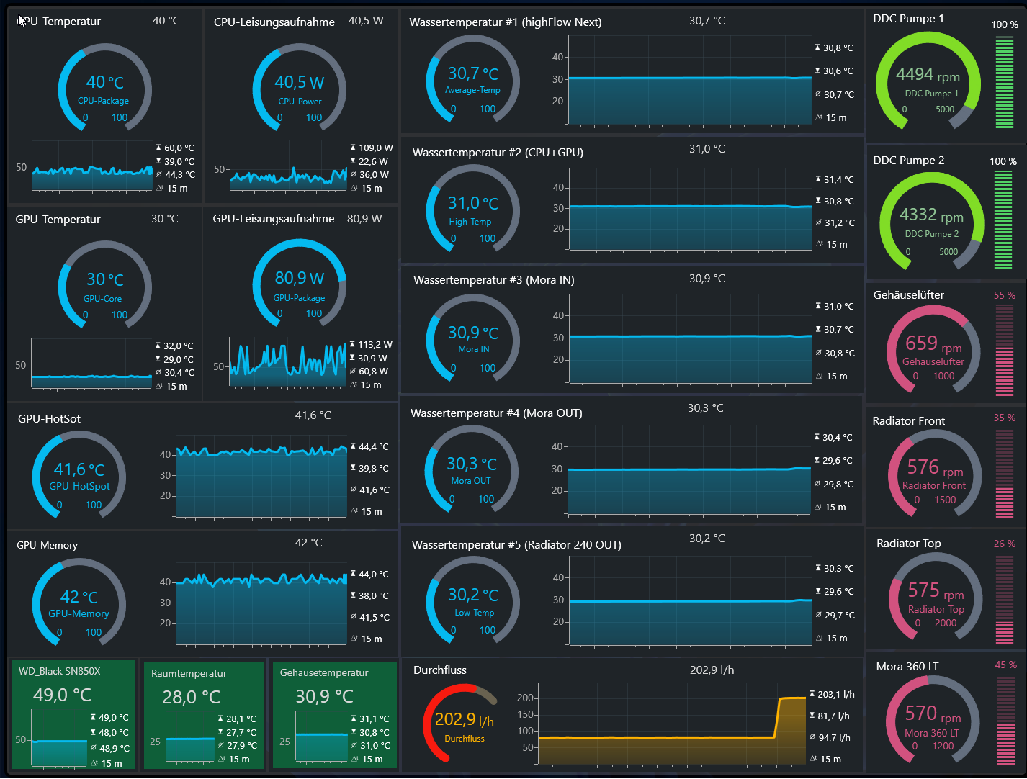Select the 'Wassertemperatur #3 (Mora IN)' title
1027x779 pixels.
coord(494,280)
